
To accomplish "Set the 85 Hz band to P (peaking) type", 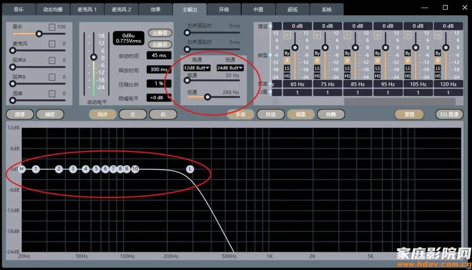I will [347, 61].
